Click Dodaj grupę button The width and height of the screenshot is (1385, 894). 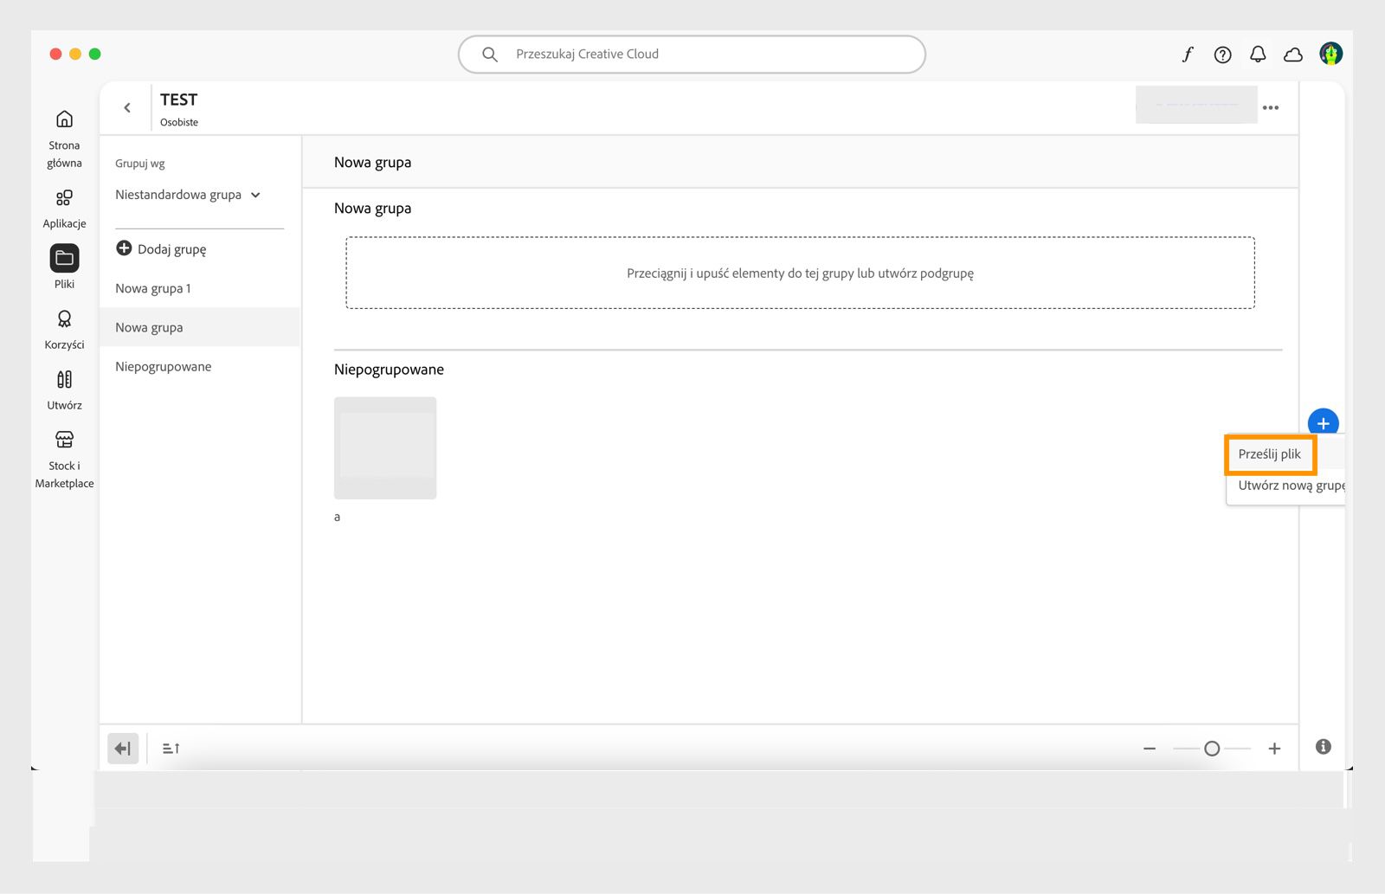(161, 249)
